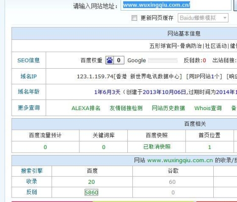Click the Baidu indexed count 20
The width and height of the screenshot is (237, 202).
click(91, 182)
